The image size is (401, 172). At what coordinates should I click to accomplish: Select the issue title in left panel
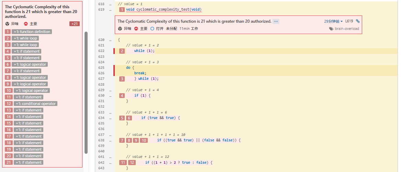41,11
